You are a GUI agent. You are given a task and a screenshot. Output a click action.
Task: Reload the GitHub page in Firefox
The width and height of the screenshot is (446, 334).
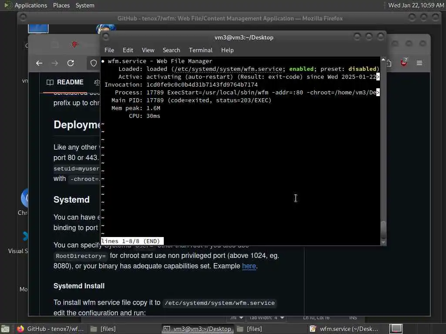(71, 63)
